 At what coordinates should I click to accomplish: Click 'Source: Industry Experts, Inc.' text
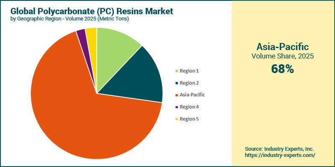coord(279,149)
